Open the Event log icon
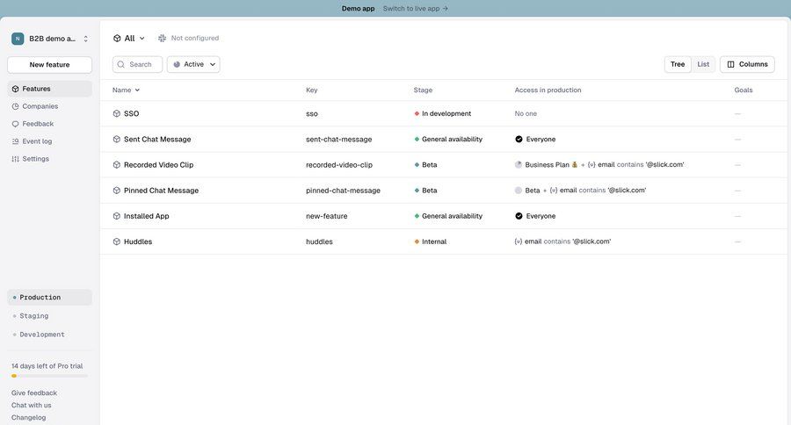This screenshot has height=425, width=791. click(x=15, y=141)
